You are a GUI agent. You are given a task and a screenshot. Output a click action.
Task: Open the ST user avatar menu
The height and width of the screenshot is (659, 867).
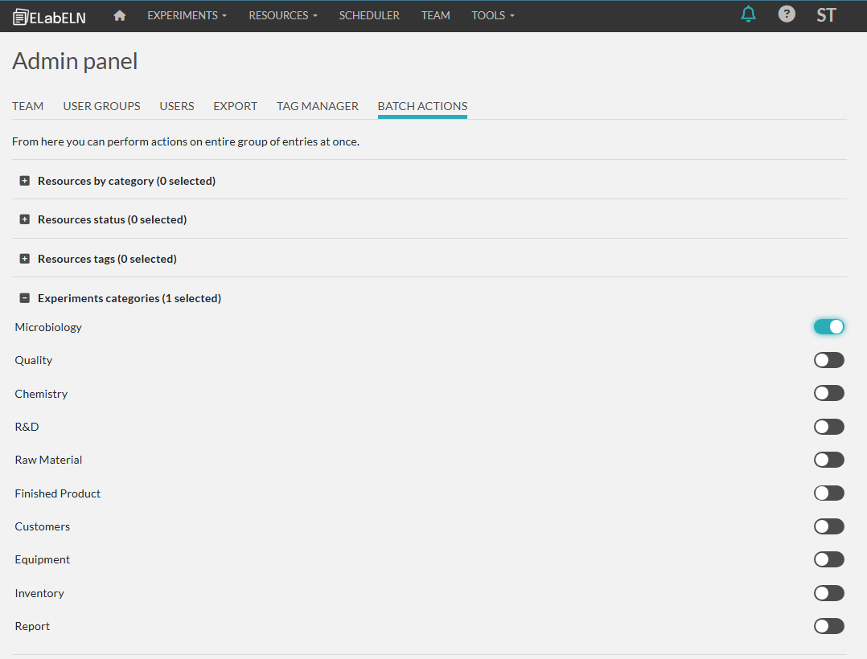coord(826,15)
